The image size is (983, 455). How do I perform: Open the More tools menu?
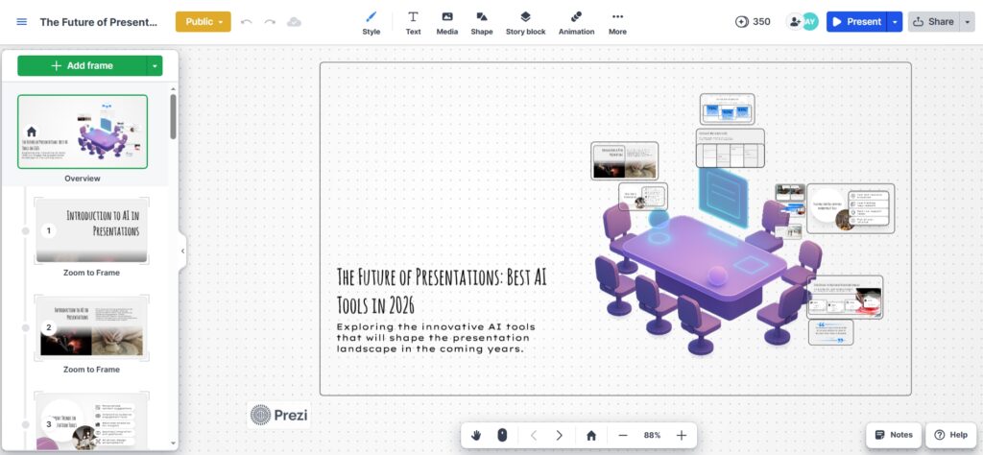click(617, 23)
